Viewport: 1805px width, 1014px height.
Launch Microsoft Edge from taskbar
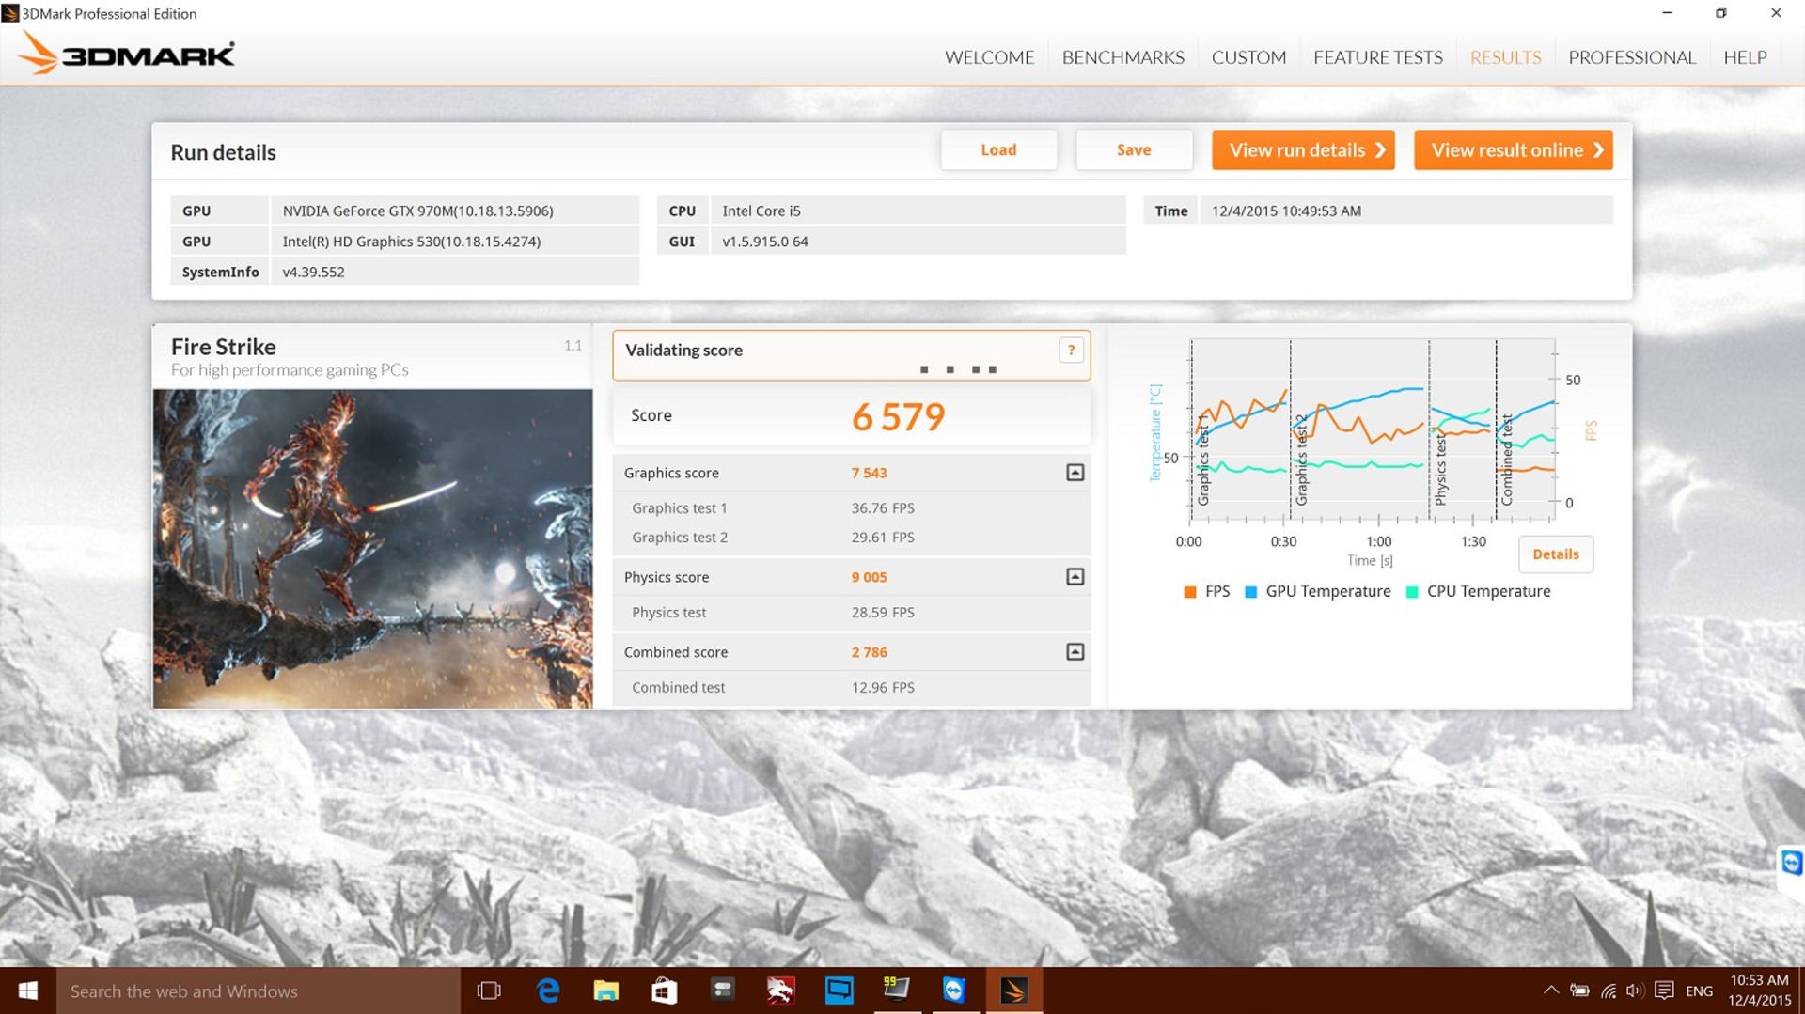coord(548,991)
